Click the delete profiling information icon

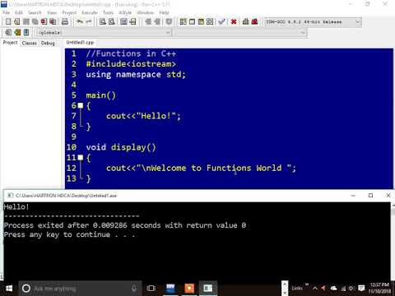pos(254,21)
